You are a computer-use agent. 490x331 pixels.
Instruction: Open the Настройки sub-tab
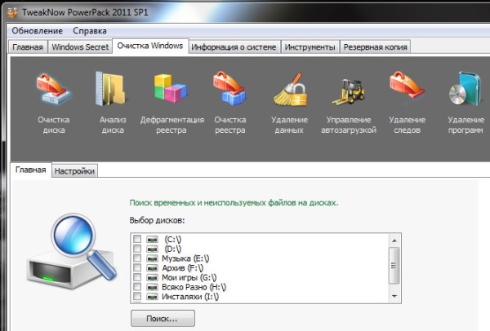(74, 171)
